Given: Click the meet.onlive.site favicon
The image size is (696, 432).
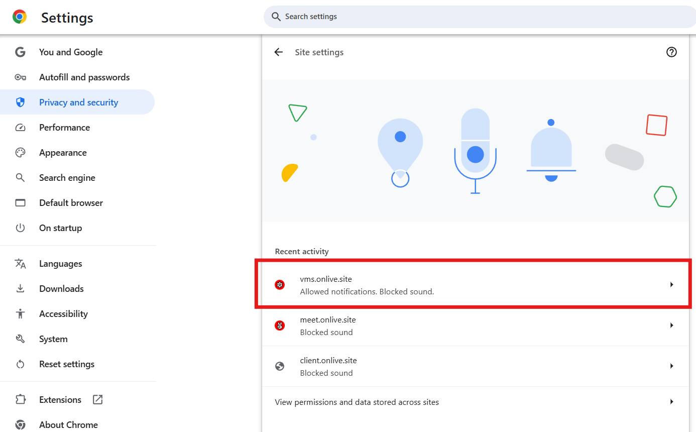Looking at the screenshot, I should [280, 326].
